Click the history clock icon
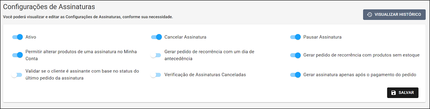Screen dimensions: 430x109 370,14
